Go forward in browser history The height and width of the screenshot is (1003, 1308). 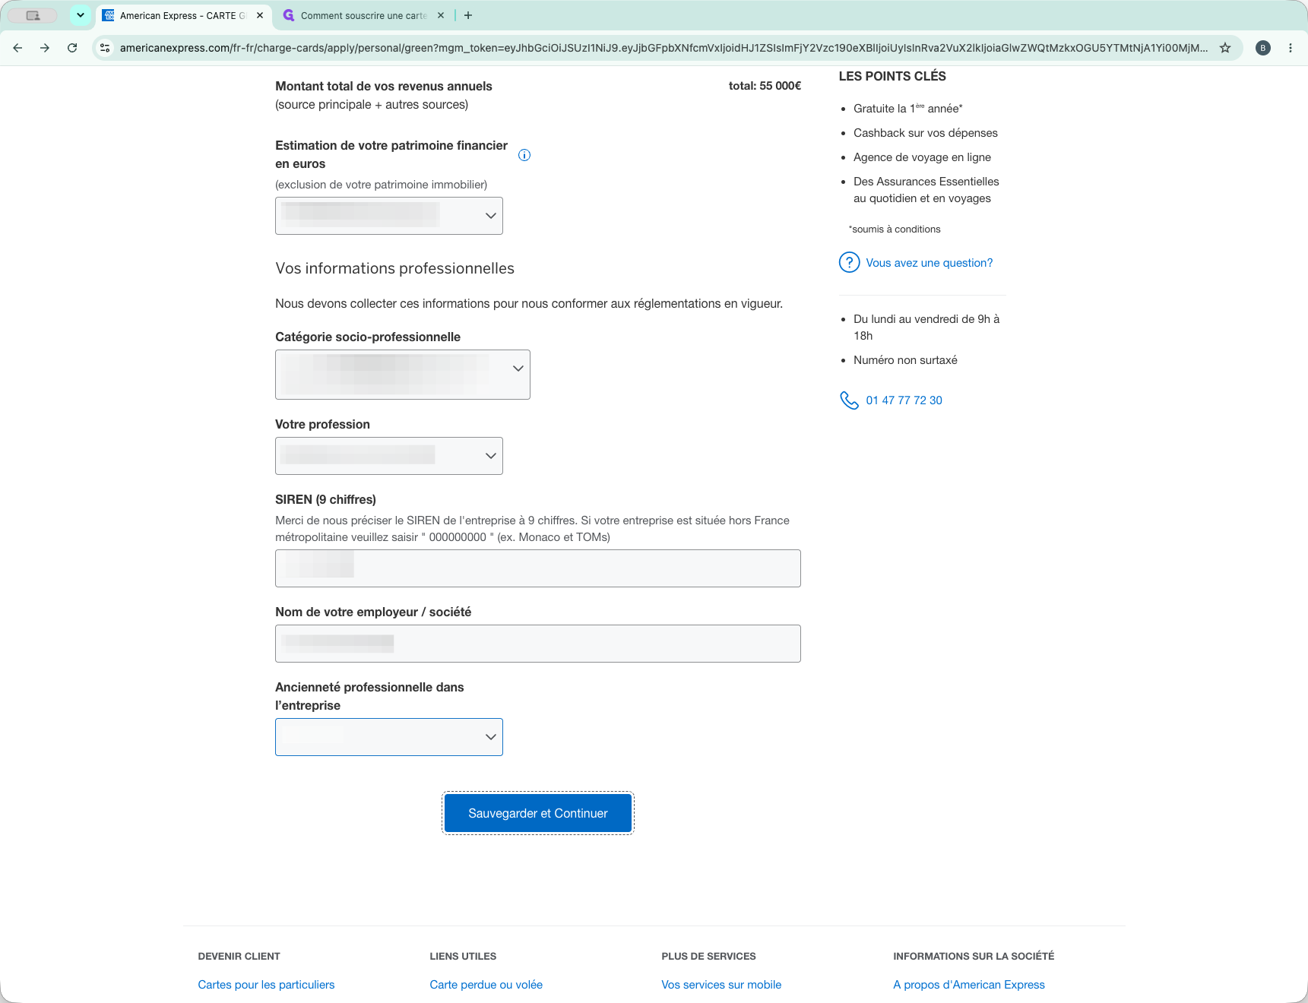pos(45,48)
